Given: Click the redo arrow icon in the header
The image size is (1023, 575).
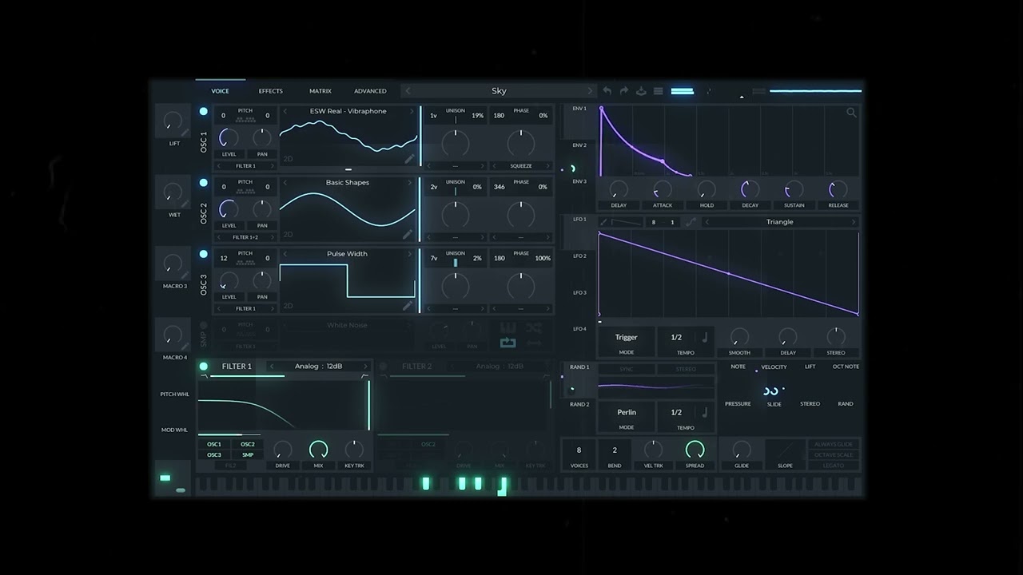Looking at the screenshot, I should [x=624, y=91].
